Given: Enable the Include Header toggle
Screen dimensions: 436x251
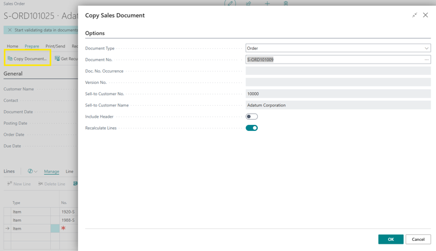Looking at the screenshot, I should (251, 117).
